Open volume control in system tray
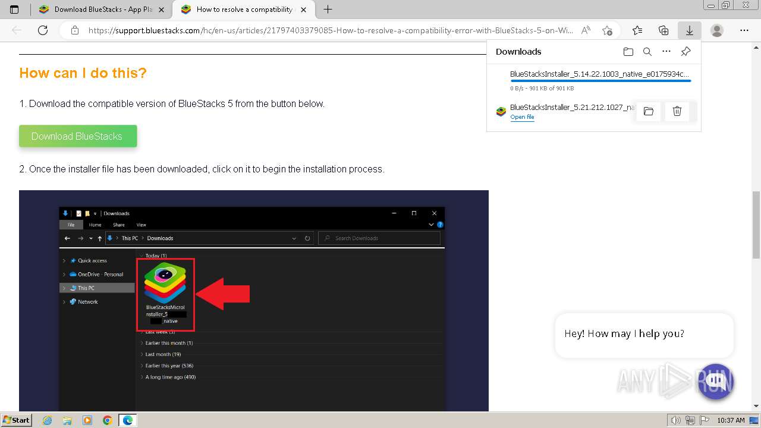Image resolution: width=761 pixels, height=428 pixels. (x=675, y=420)
